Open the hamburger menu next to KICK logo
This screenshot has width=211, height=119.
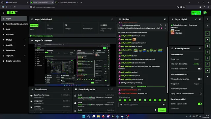tap(4, 13)
